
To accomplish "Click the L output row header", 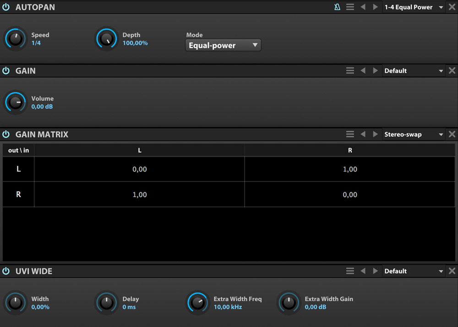I will pyautogui.click(x=18, y=169).
